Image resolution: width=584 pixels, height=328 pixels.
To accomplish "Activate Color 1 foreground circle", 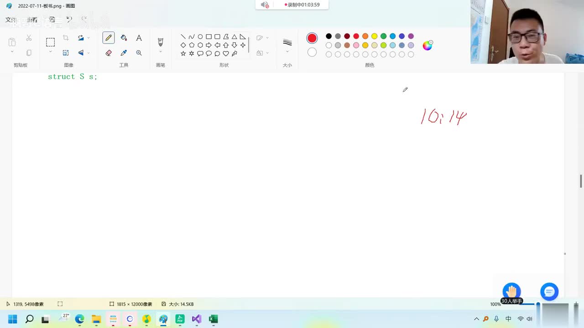I will tap(312, 38).
